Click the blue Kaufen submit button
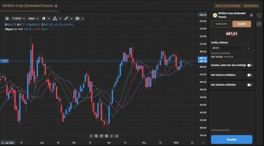Viewport: 264px width, 146px height. (232, 140)
